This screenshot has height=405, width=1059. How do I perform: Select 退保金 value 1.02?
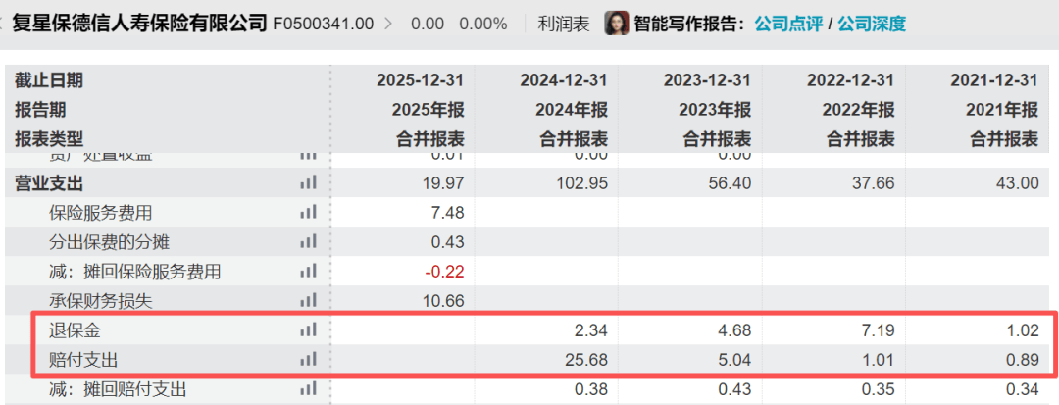coord(1022,329)
